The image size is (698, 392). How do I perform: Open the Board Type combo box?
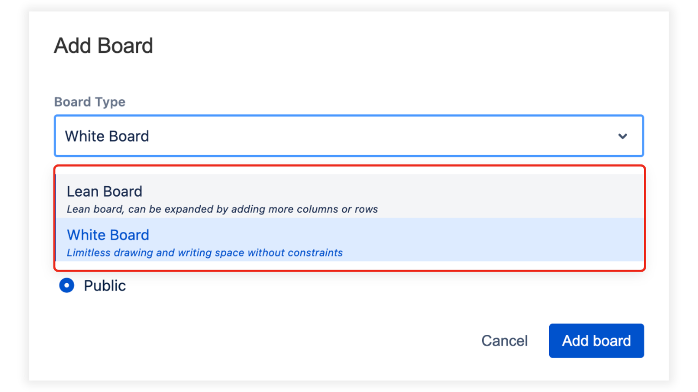(x=349, y=136)
